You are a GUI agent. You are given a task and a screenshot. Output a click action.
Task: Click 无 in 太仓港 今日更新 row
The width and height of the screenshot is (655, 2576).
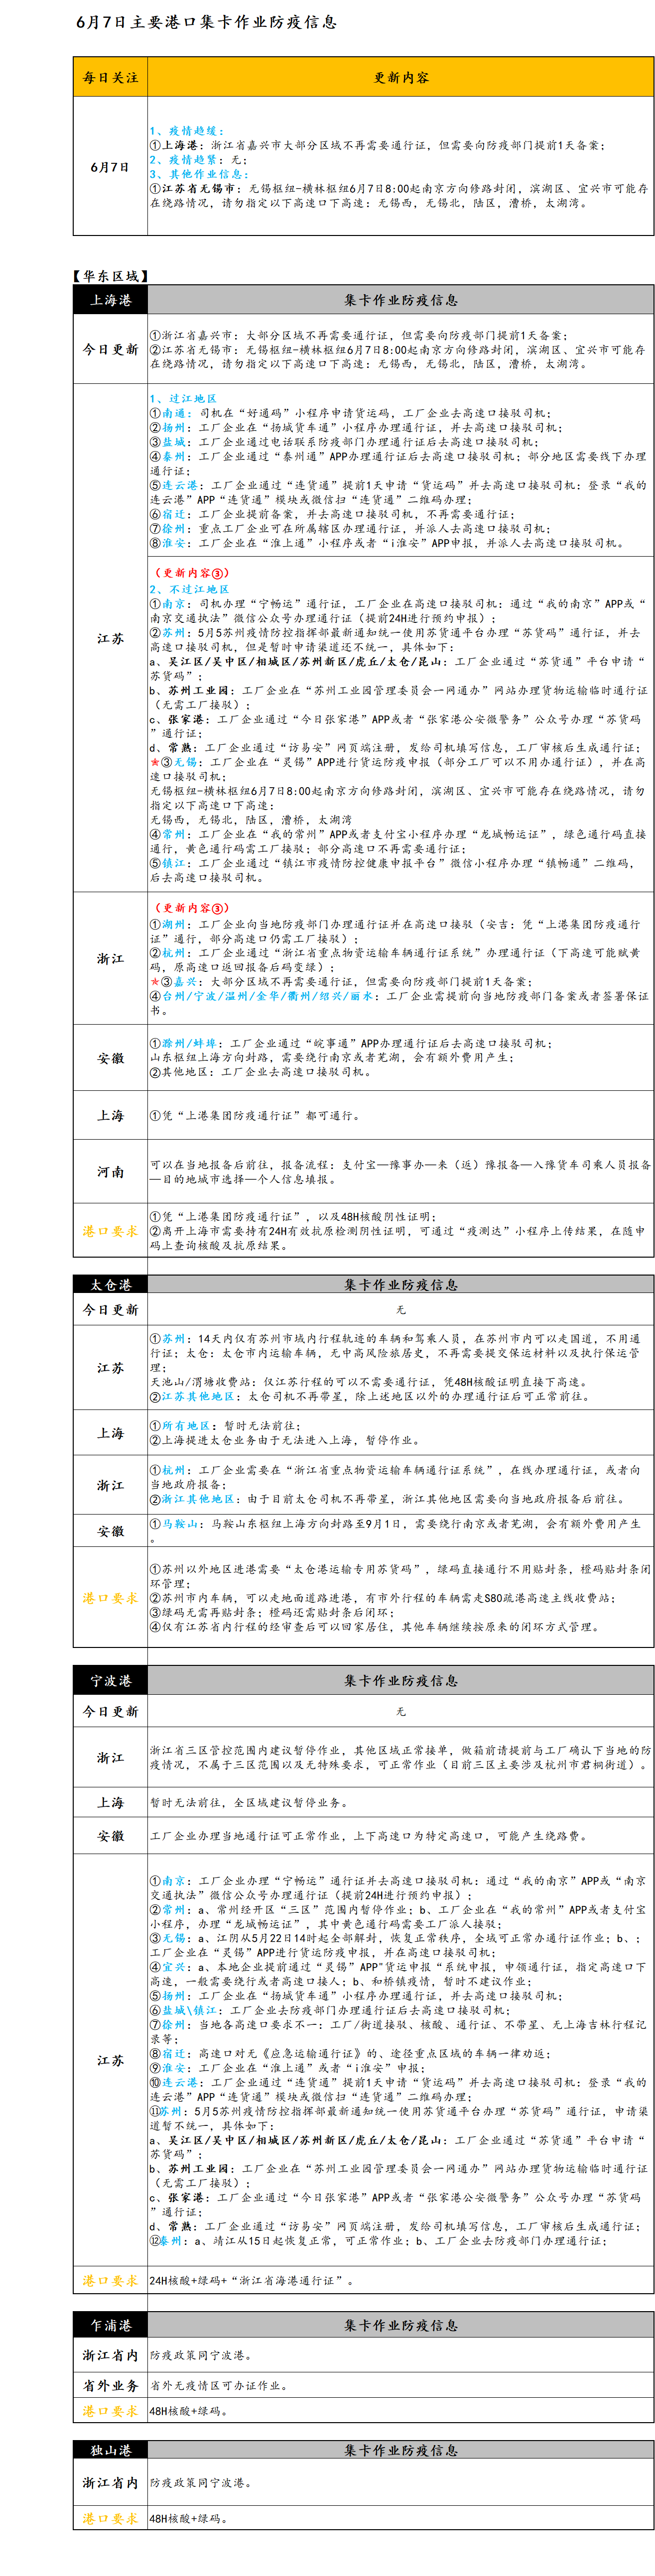401,1310
